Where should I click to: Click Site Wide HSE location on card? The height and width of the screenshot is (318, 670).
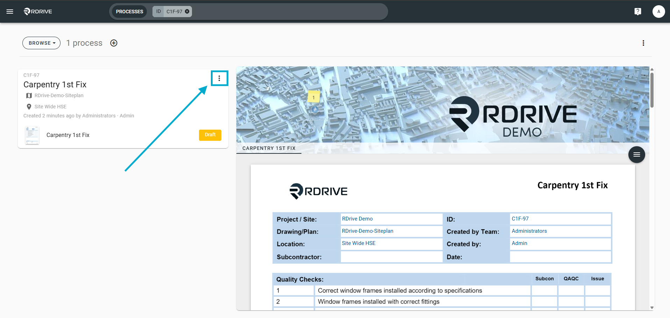pyautogui.click(x=50, y=107)
